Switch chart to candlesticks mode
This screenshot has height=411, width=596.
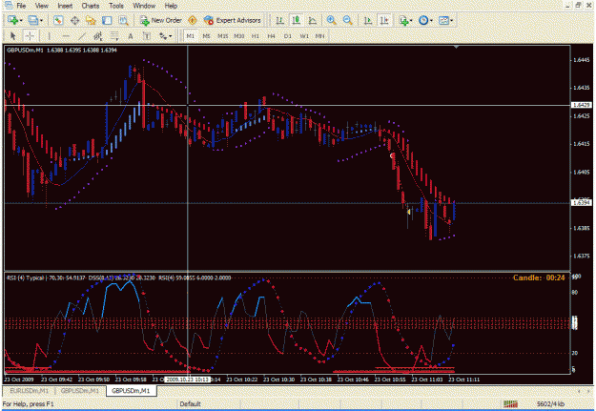(297, 20)
